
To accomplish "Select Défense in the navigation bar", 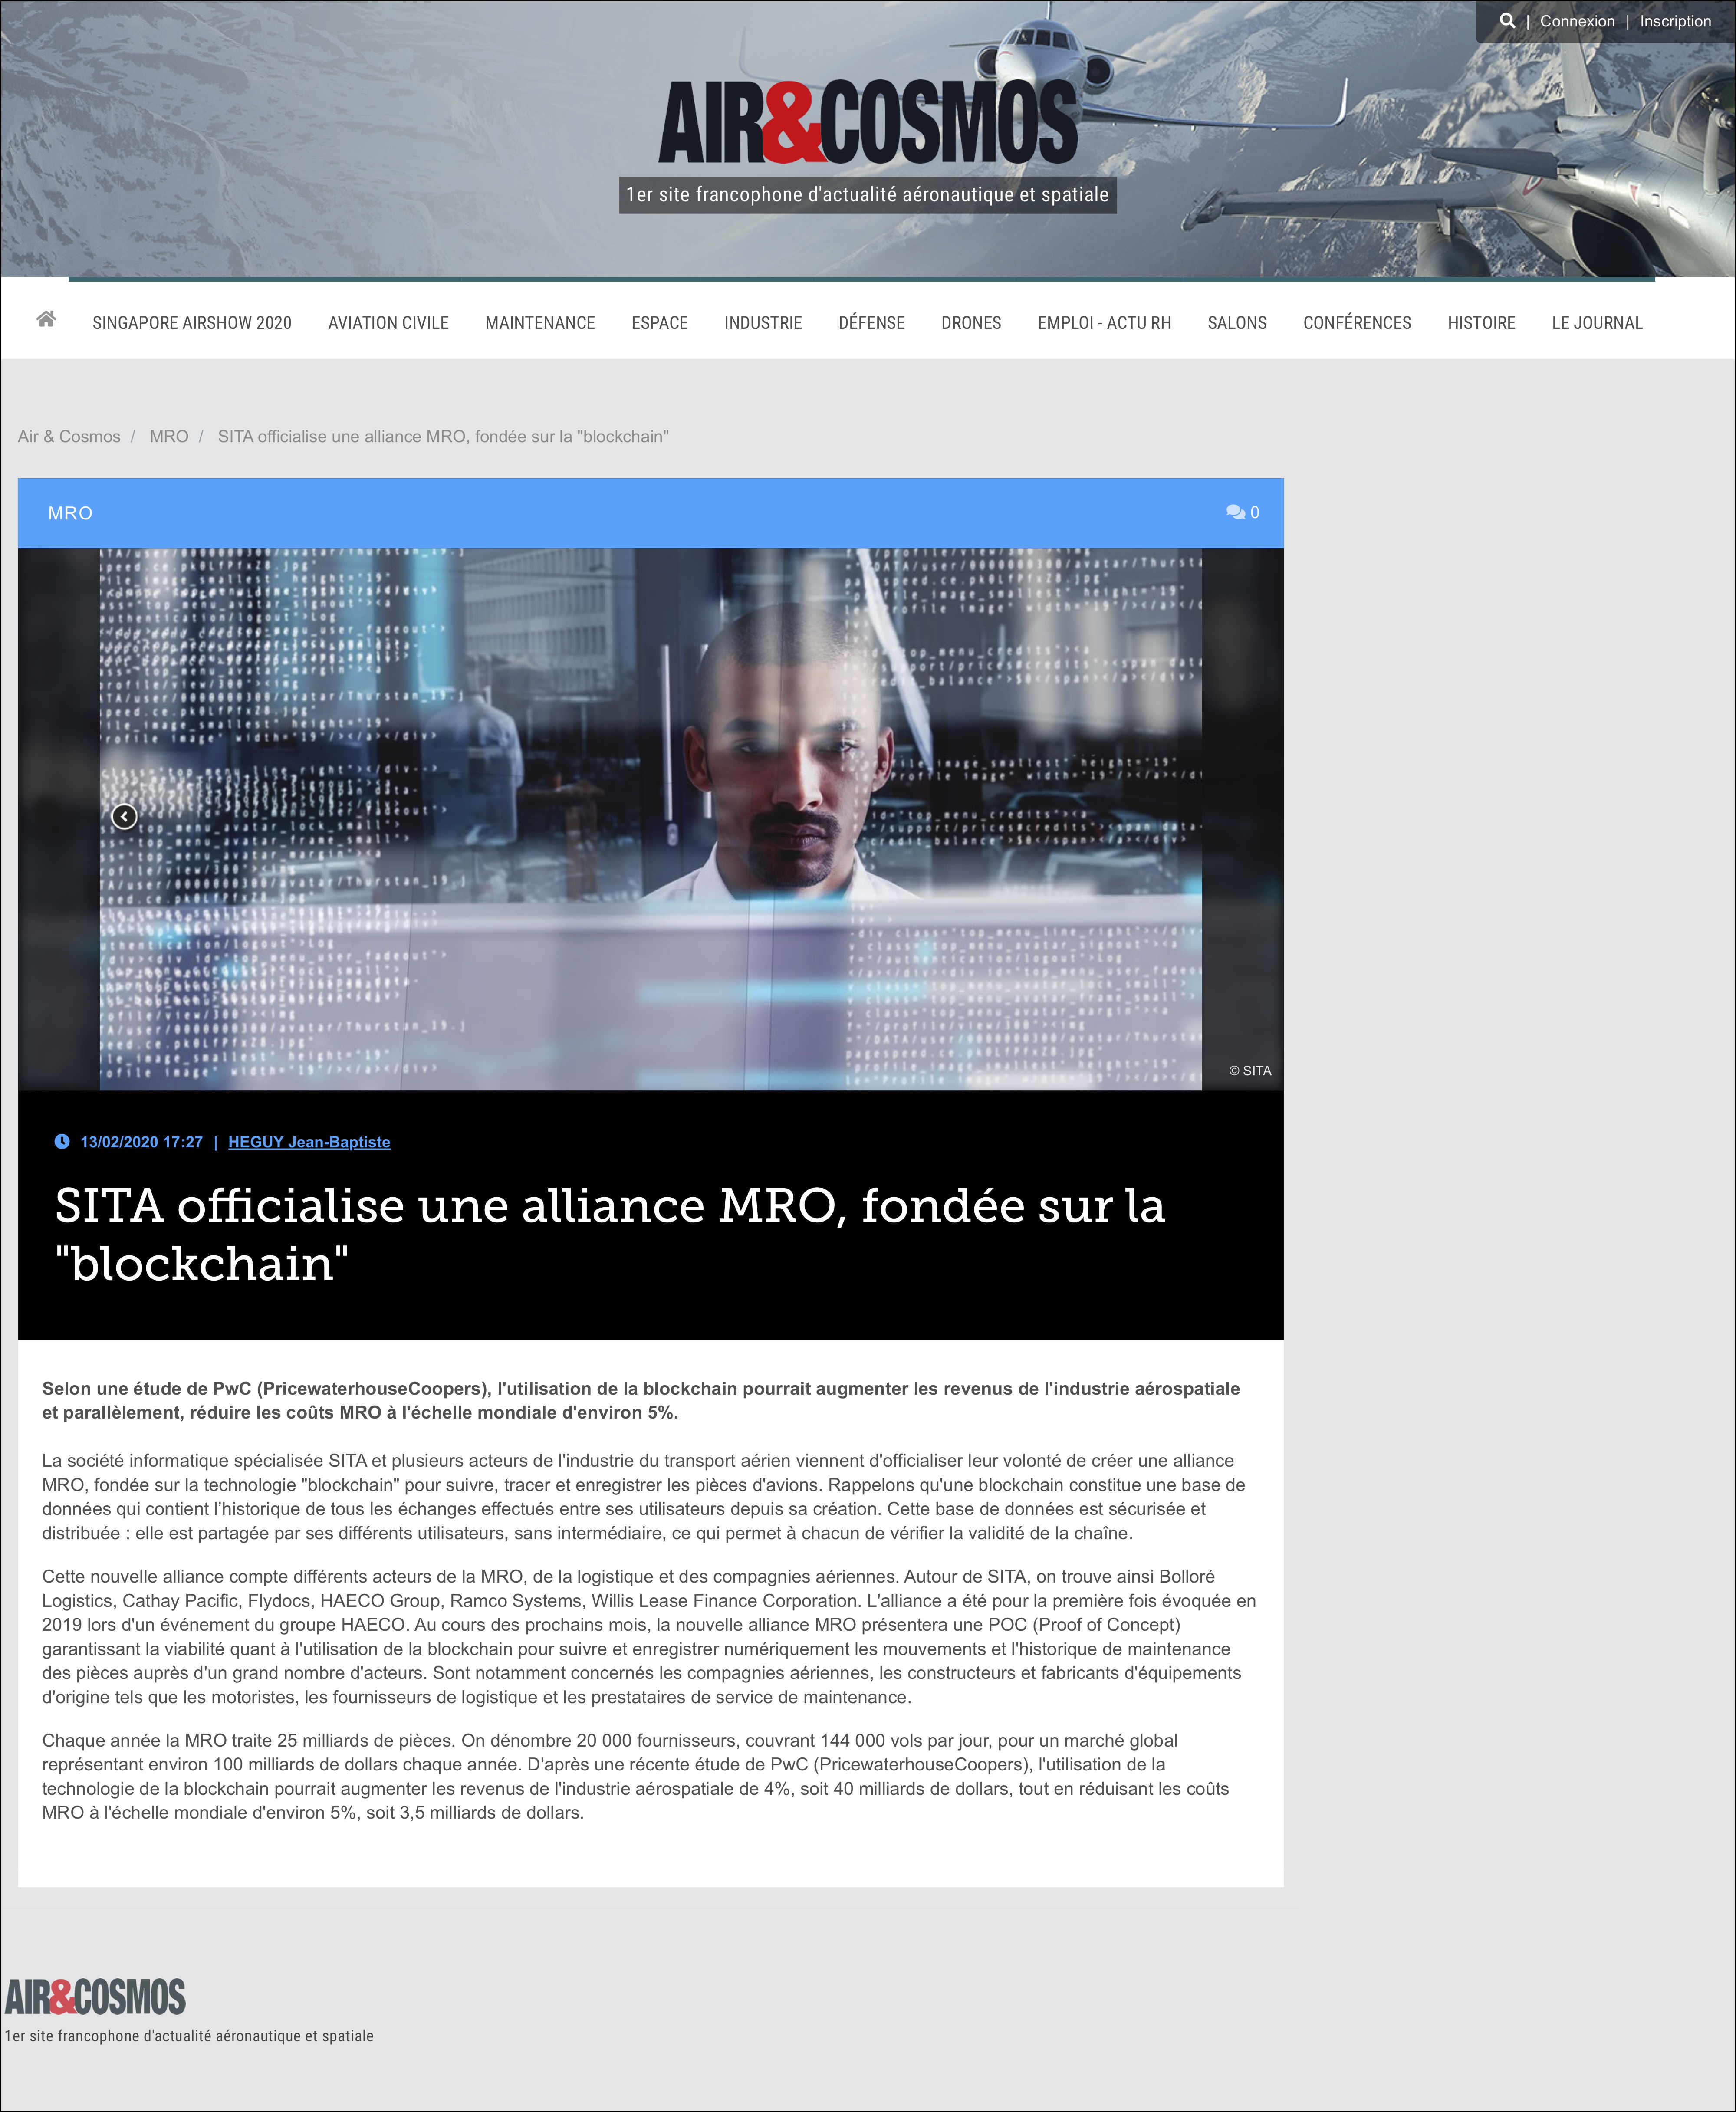I will [x=871, y=323].
